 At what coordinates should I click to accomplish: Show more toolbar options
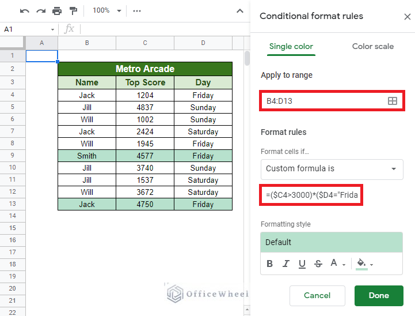(x=137, y=11)
